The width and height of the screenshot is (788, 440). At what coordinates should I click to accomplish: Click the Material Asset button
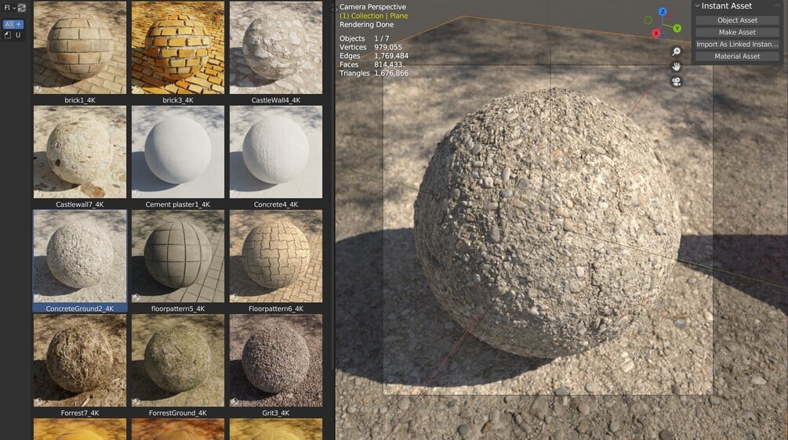tap(737, 56)
